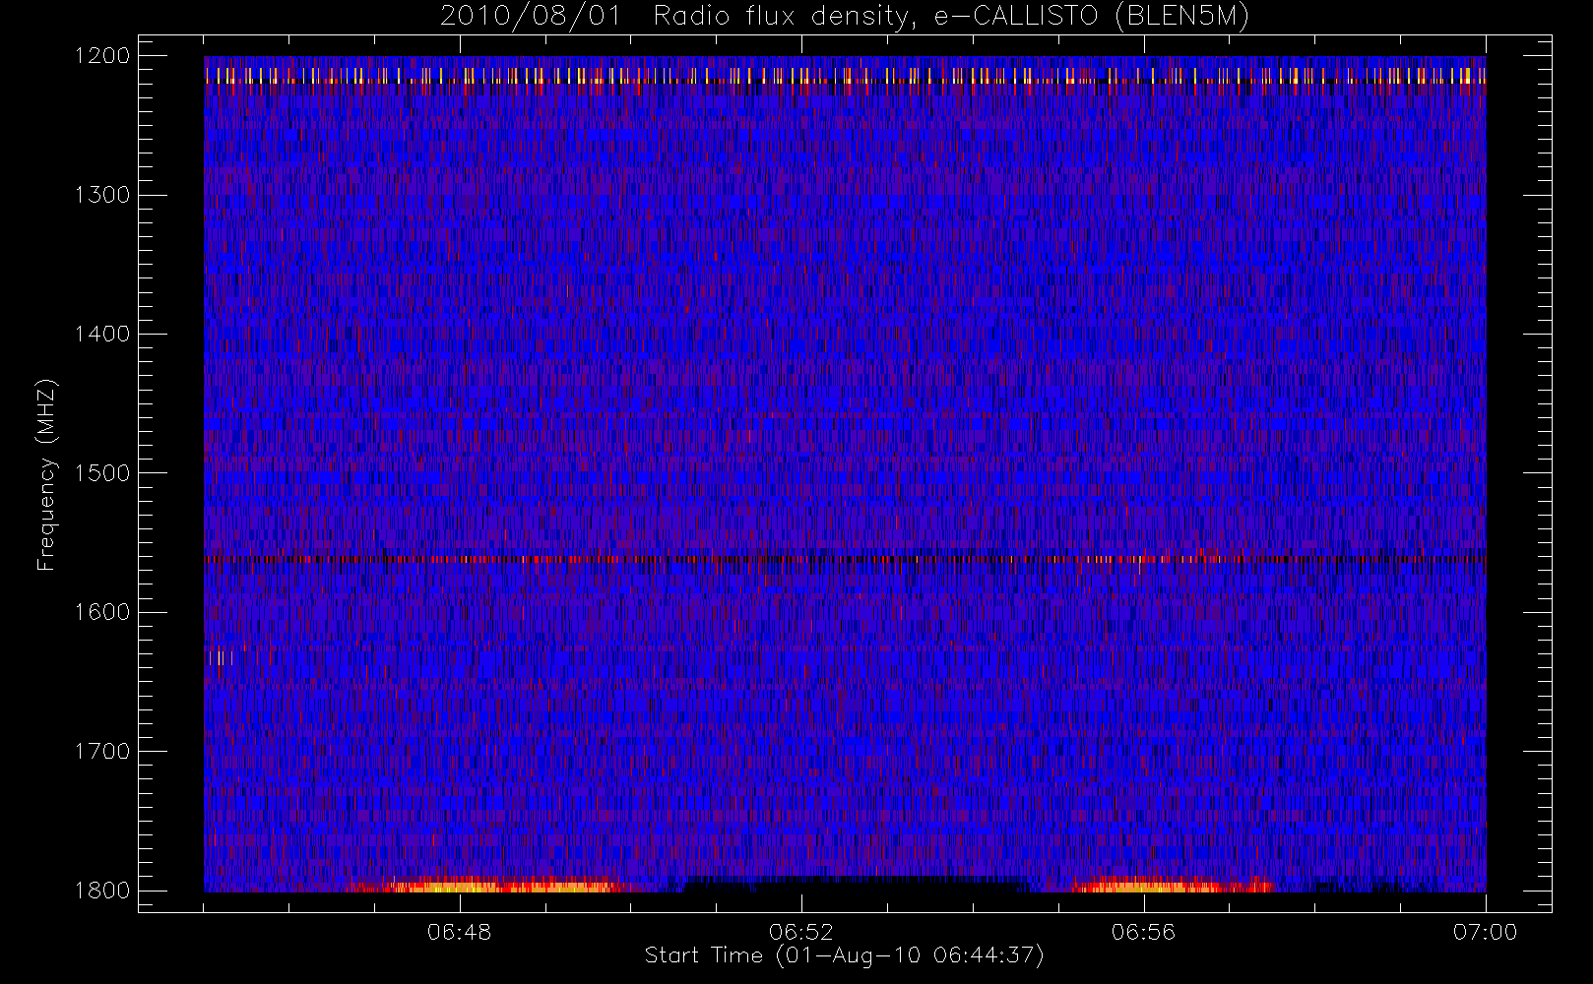Click the 1800 frequency tick label

coord(102,891)
